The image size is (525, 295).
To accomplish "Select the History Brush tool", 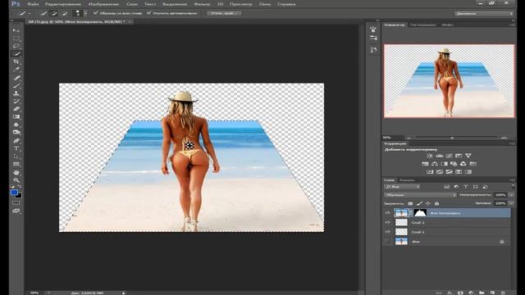I will pos(16,101).
